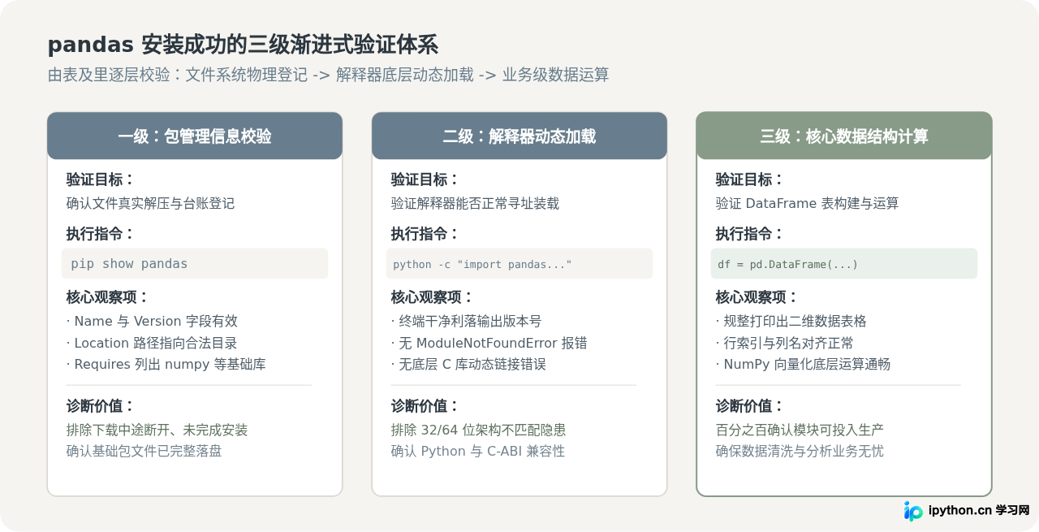
Task: Click '确认文件真实解压与台账登记' text
Action: pyautogui.click(x=150, y=203)
